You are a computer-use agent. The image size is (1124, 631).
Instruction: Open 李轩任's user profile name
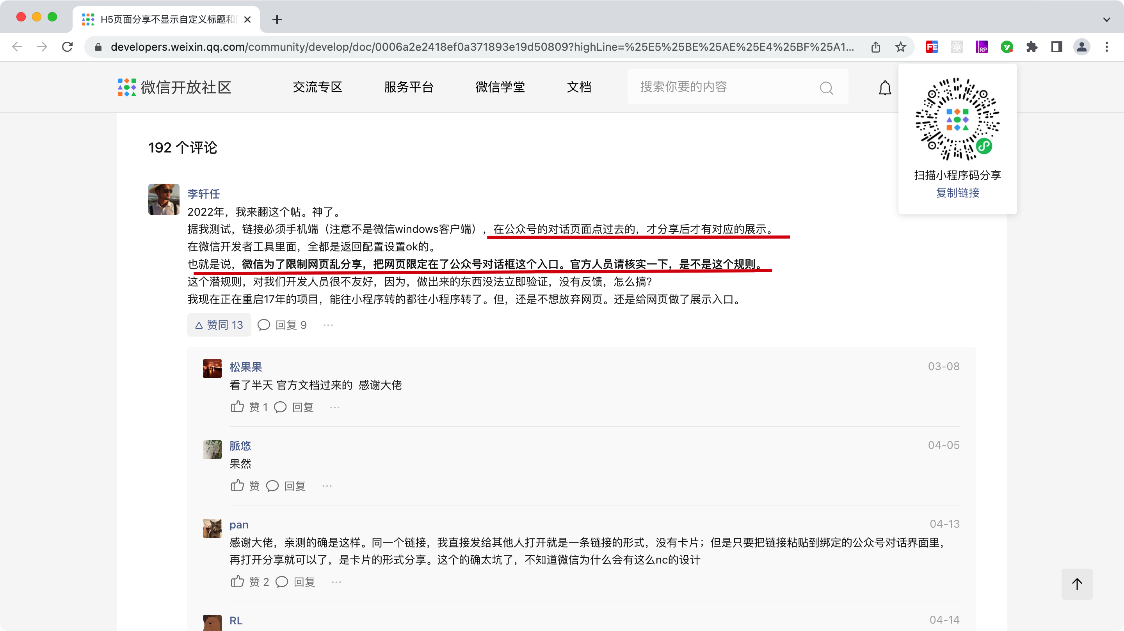203,193
